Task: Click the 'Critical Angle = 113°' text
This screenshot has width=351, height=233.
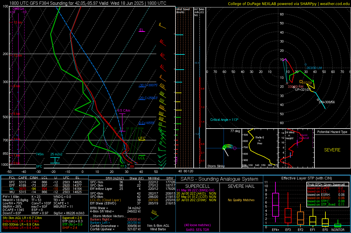Action: [x=224, y=120]
